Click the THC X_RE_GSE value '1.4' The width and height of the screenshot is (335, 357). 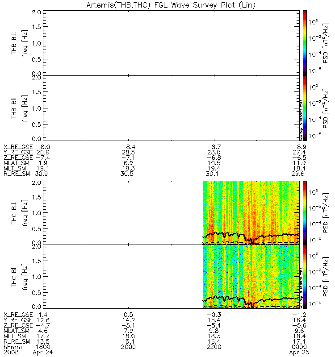(43, 315)
